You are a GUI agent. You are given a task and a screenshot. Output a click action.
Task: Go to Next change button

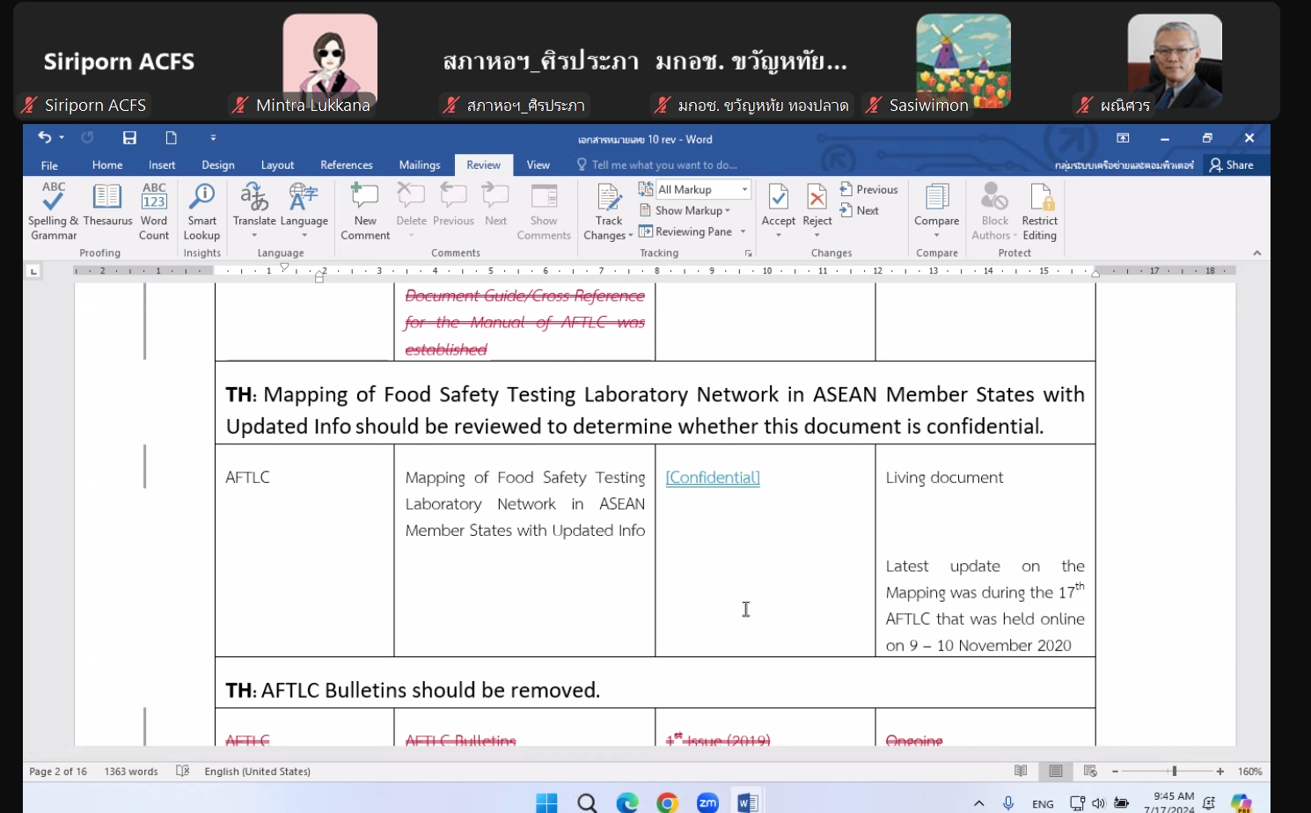point(860,210)
